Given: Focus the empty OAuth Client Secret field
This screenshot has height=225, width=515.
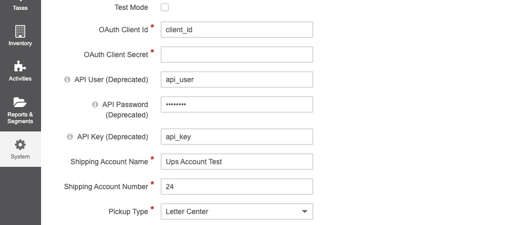Looking at the screenshot, I should tap(236, 55).
